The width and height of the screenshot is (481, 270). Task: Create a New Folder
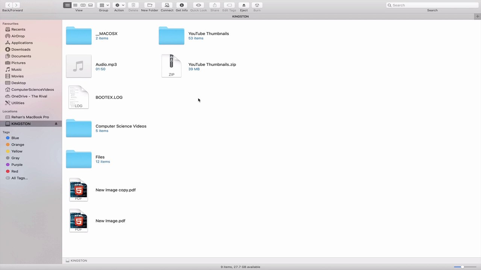tap(150, 5)
